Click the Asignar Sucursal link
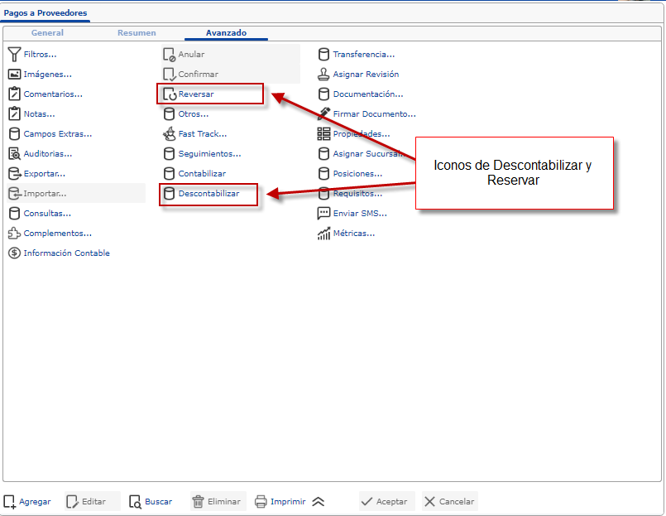 pyautogui.click(x=368, y=153)
